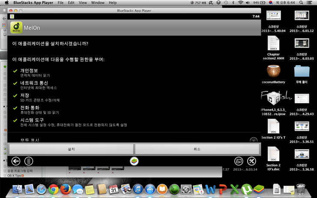The width and height of the screenshot is (317, 198).
Task: Open Finder from the Dock
Action: (18, 189)
